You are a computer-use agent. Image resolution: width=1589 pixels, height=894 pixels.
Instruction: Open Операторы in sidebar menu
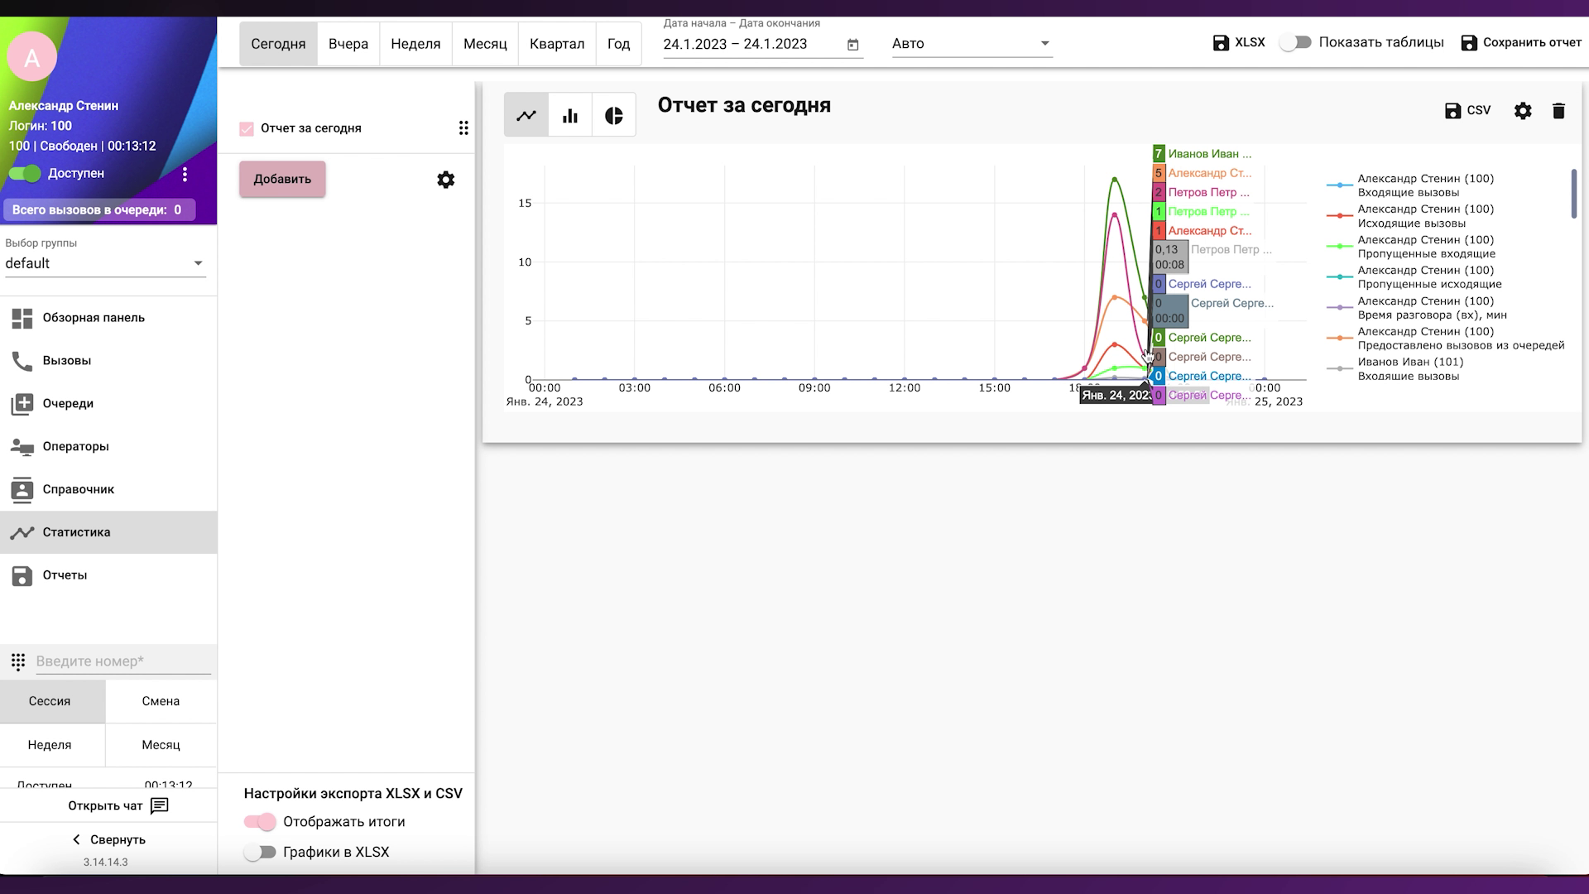point(75,446)
